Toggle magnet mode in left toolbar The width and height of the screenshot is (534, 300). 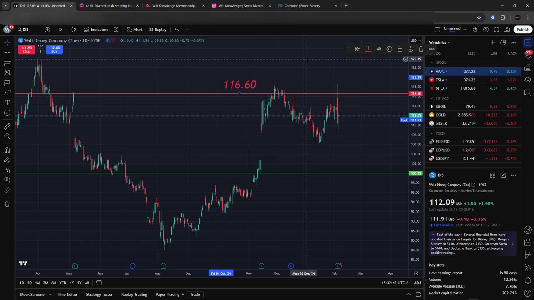click(x=7, y=150)
